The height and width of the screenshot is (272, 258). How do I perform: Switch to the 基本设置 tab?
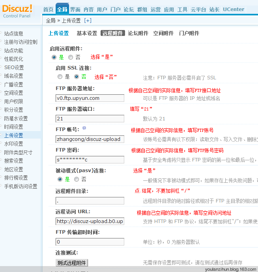87,34
